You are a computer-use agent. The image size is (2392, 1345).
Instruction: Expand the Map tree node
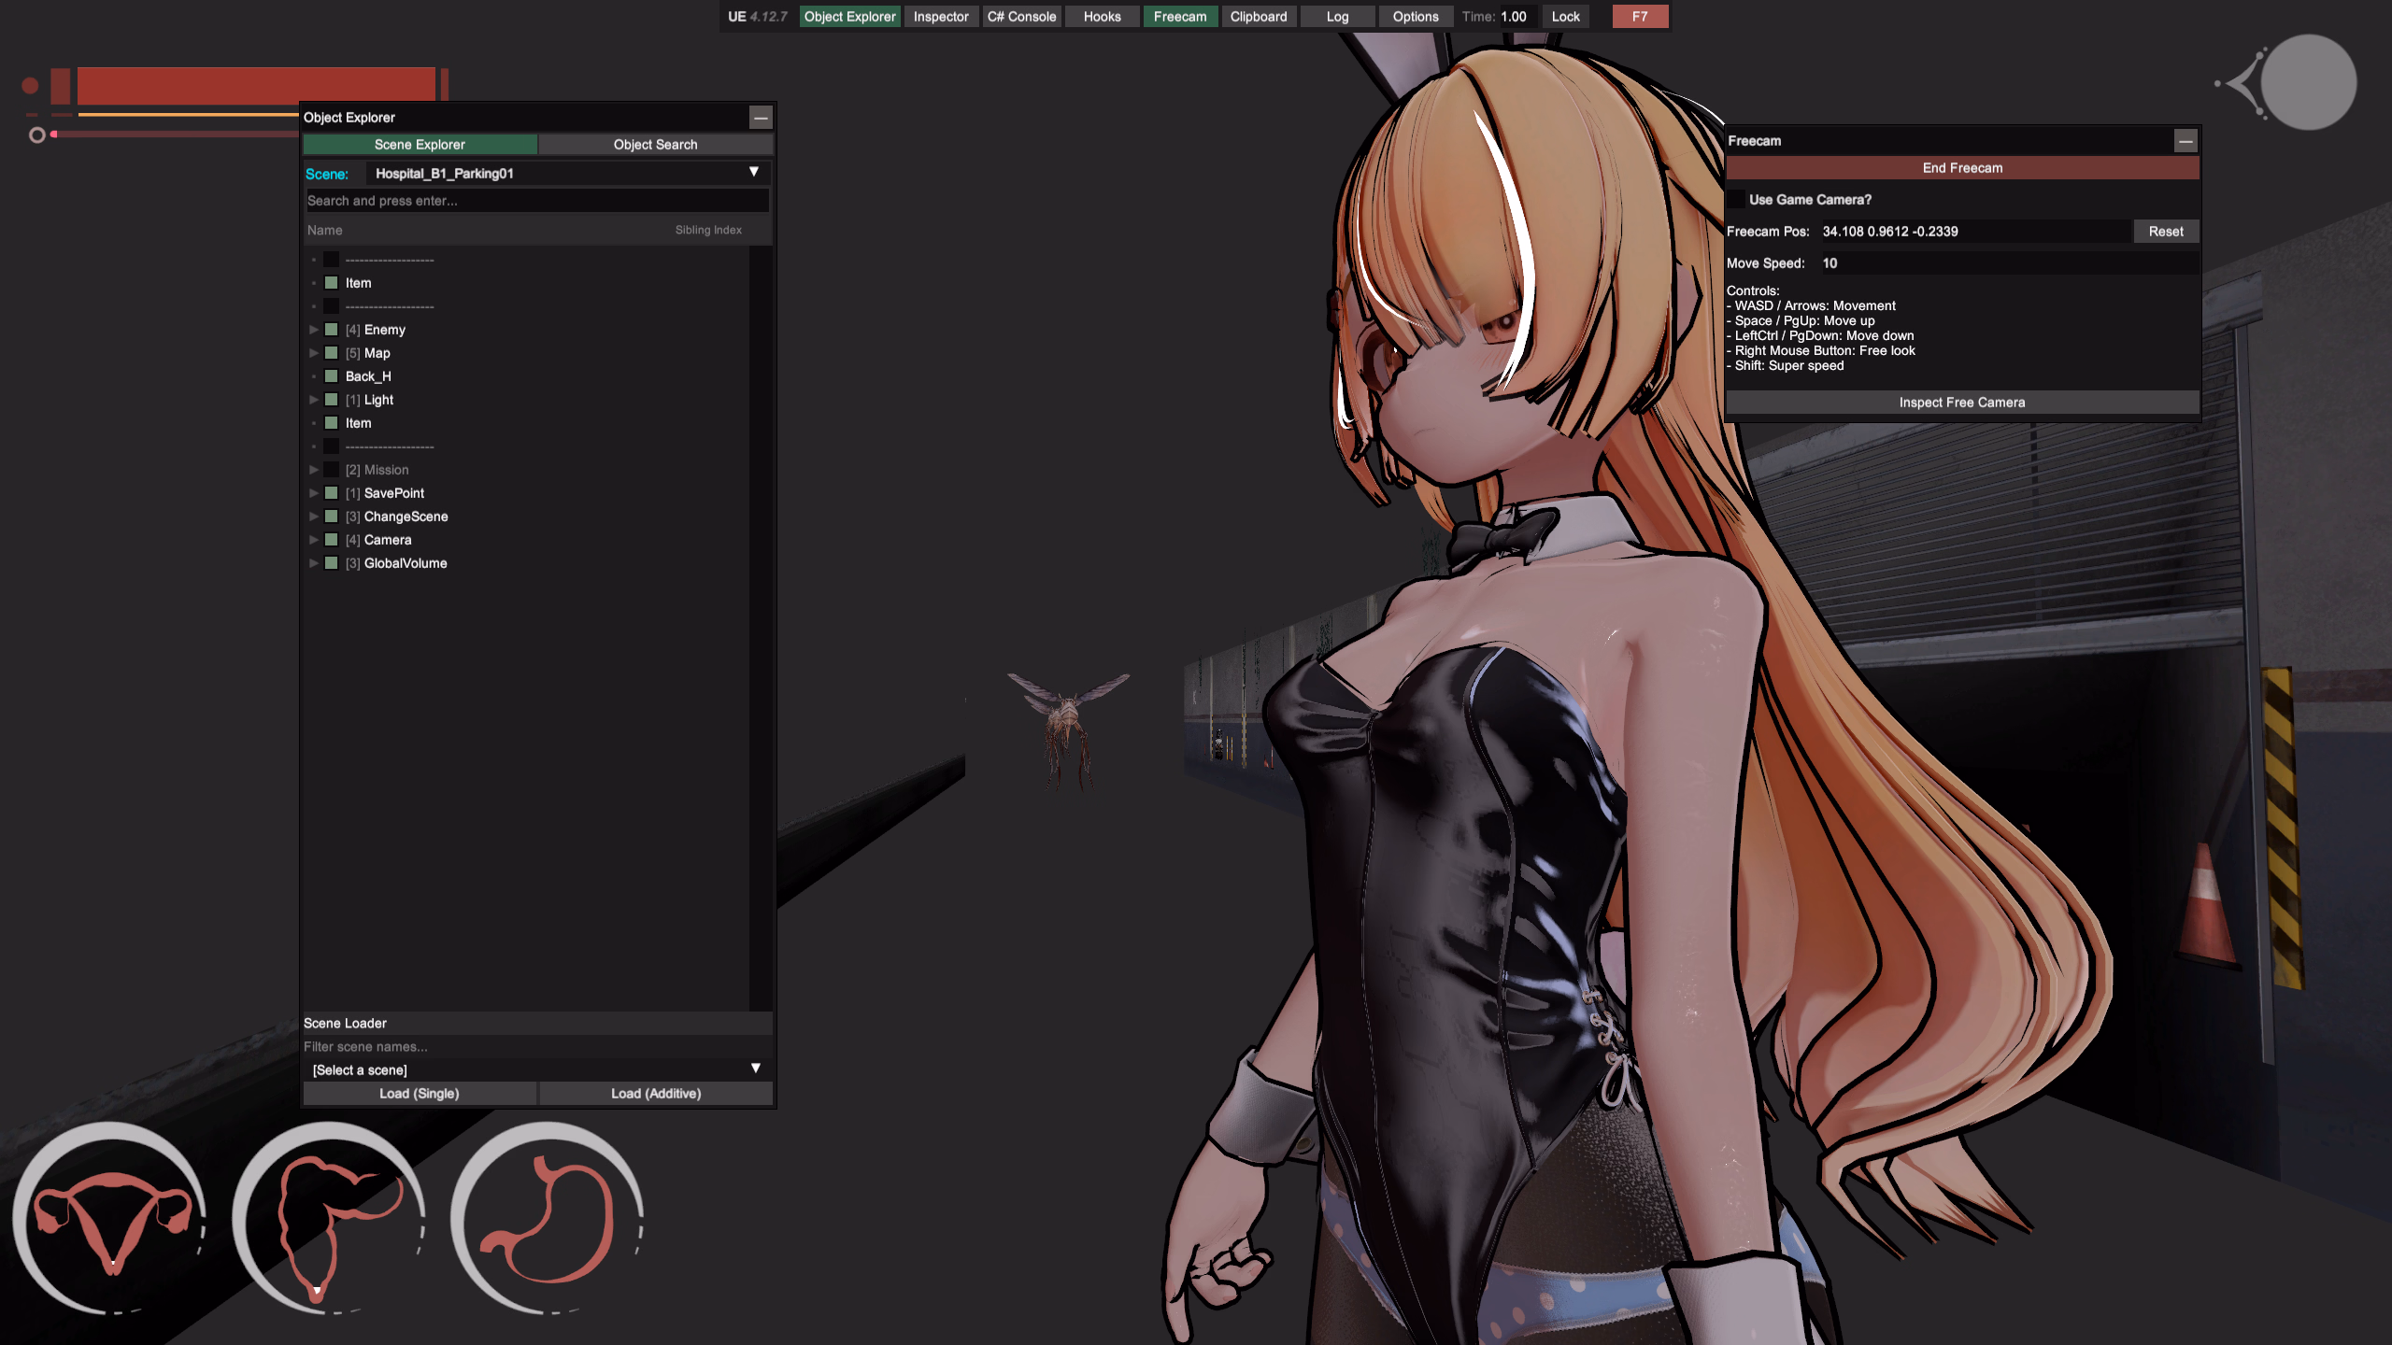[314, 353]
